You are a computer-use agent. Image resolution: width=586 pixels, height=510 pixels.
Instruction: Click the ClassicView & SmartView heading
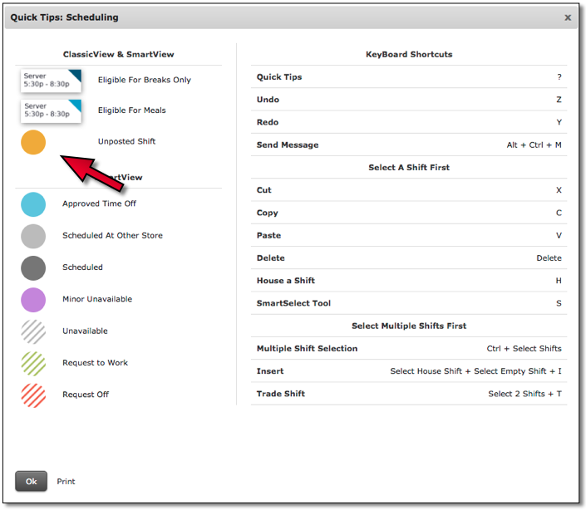pyautogui.click(x=119, y=55)
